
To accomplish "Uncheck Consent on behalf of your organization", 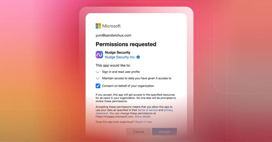I will click(x=98, y=86).
